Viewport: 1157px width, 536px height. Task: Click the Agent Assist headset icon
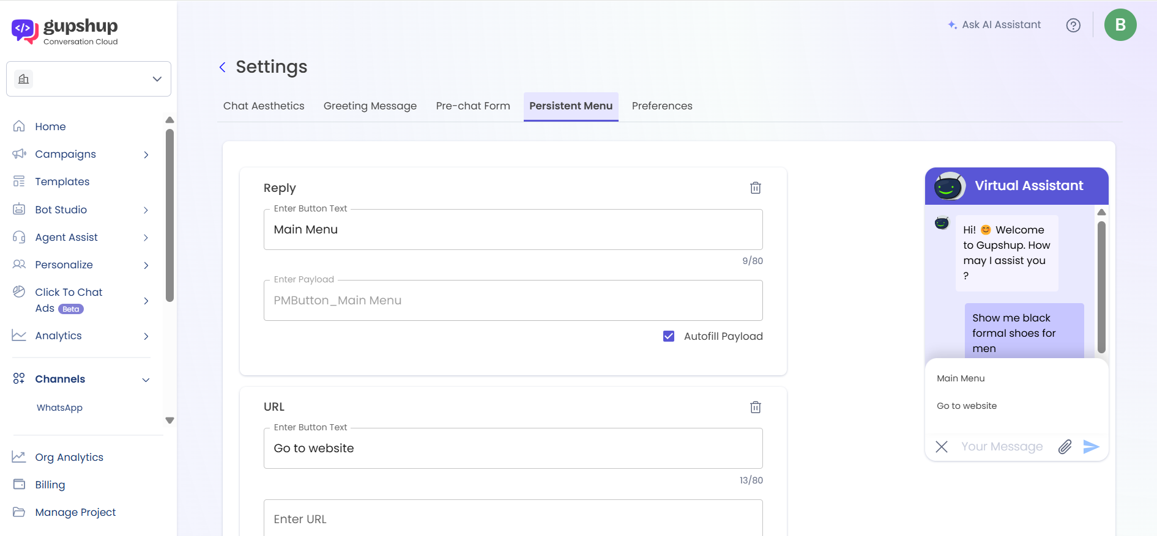tap(19, 237)
